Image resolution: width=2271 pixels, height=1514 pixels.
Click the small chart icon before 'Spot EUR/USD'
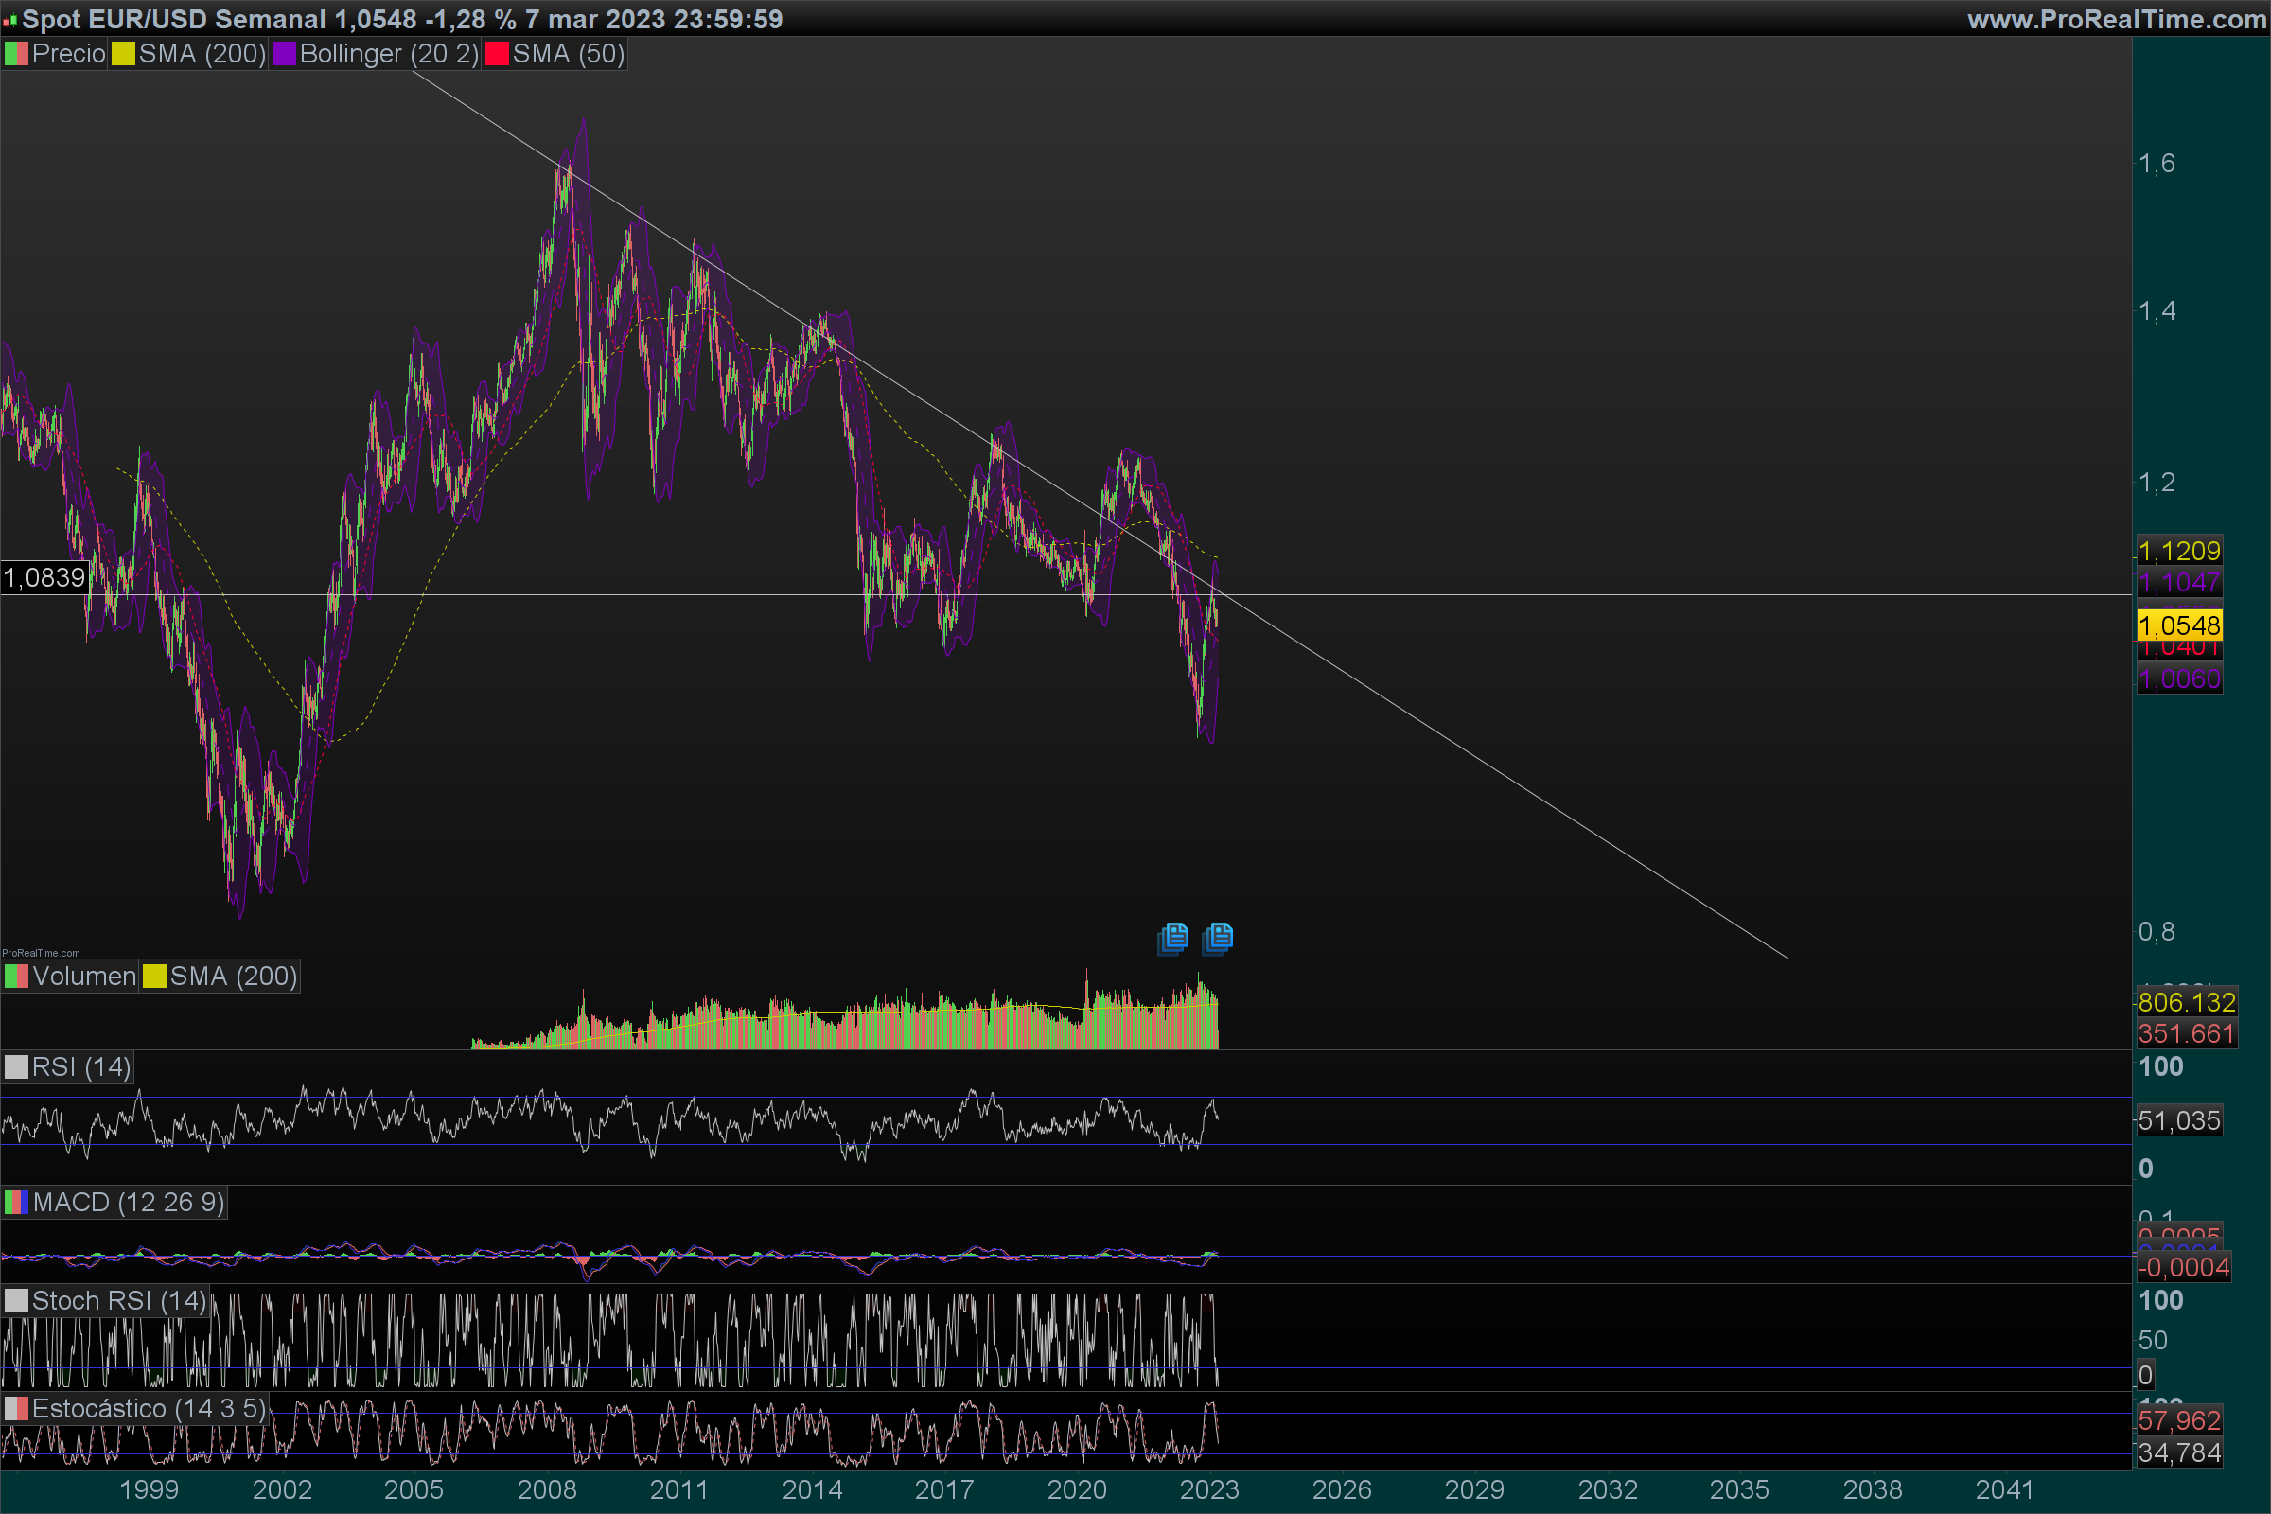(x=9, y=19)
